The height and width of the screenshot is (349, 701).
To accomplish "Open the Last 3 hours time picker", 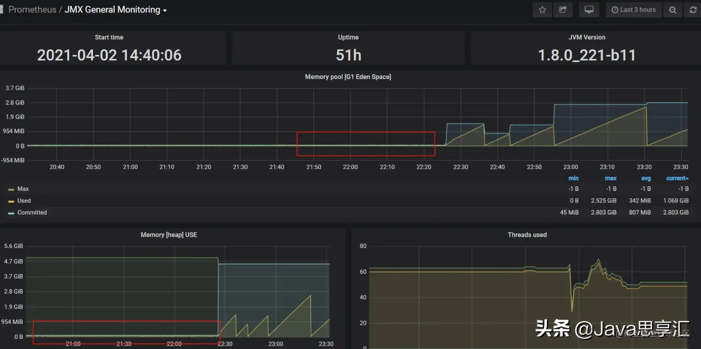I will click(634, 10).
